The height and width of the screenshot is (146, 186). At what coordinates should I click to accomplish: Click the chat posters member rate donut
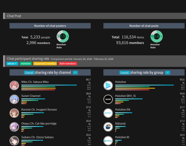click(63, 36)
